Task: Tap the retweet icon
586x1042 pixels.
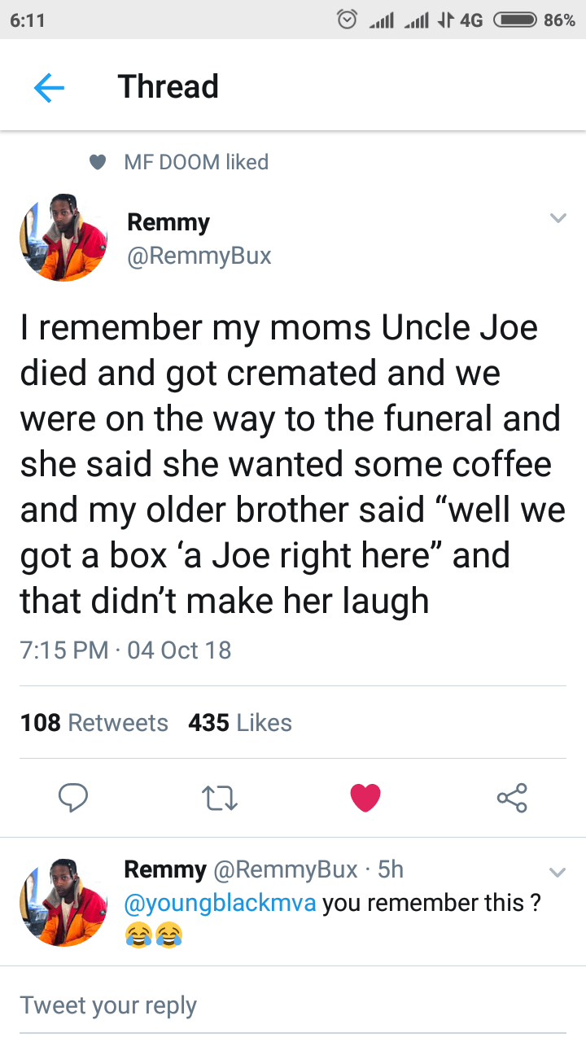Action: coord(218,798)
